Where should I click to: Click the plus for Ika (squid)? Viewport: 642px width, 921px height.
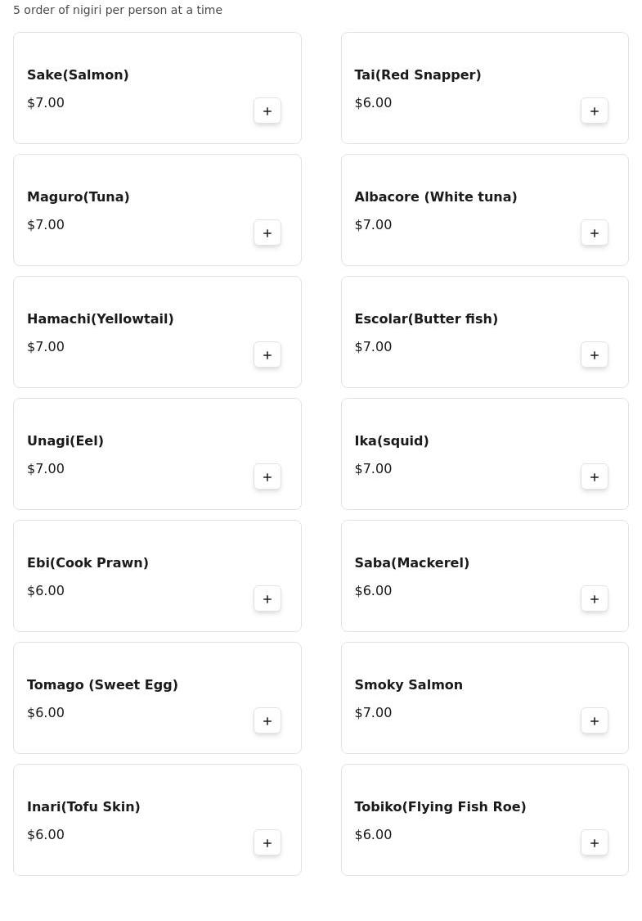pyautogui.click(x=595, y=476)
